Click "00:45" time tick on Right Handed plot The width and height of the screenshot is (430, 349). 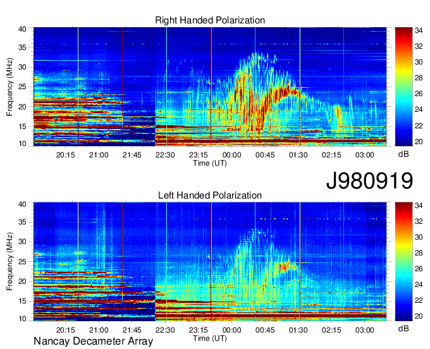265,155
